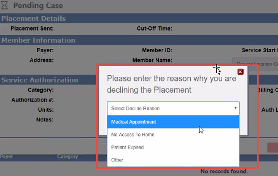Click the Cut-Off Time label

(155, 28)
